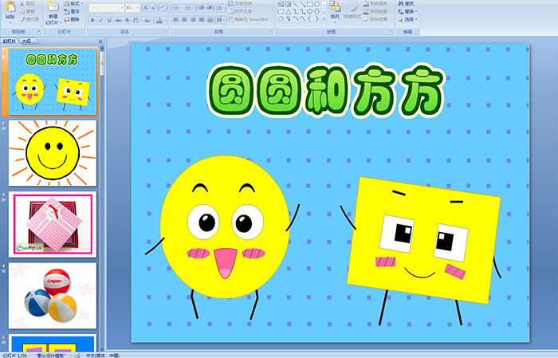Click the Increase Font Size icon

(146, 7)
